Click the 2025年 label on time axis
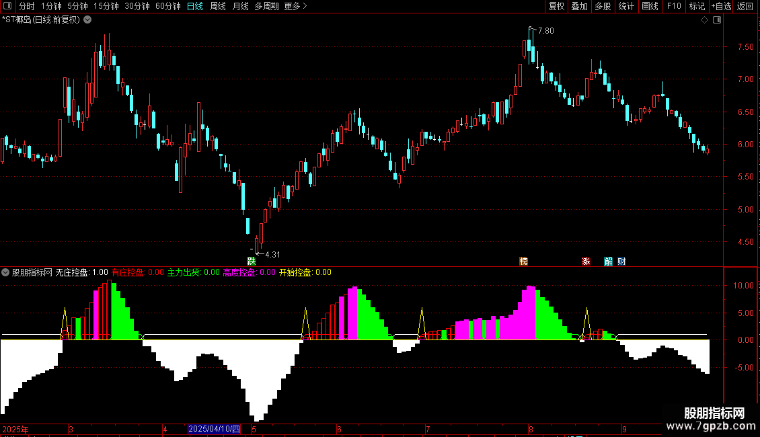 click(15, 429)
